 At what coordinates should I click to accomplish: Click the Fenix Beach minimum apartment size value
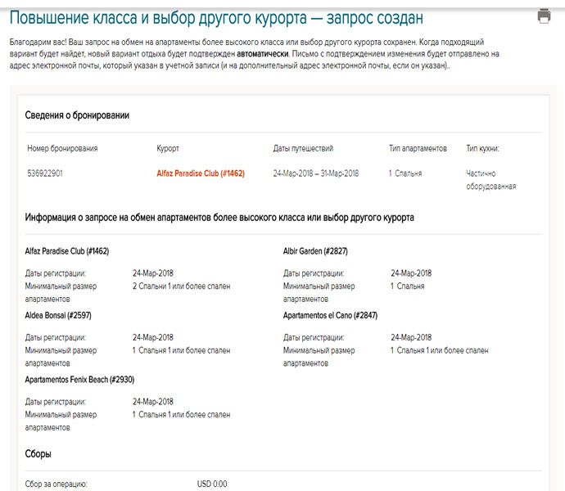[x=181, y=415]
